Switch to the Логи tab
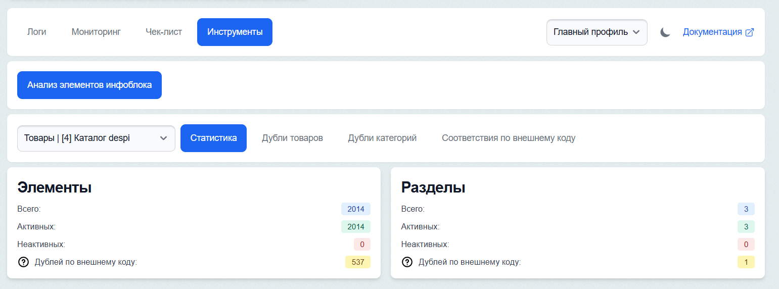The width and height of the screenshot is (779, 289). 36,32
